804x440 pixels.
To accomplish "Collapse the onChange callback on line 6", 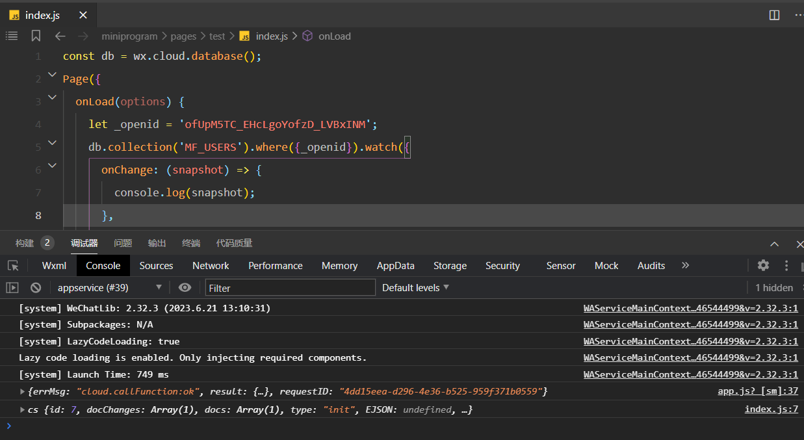I will (52, 165).
